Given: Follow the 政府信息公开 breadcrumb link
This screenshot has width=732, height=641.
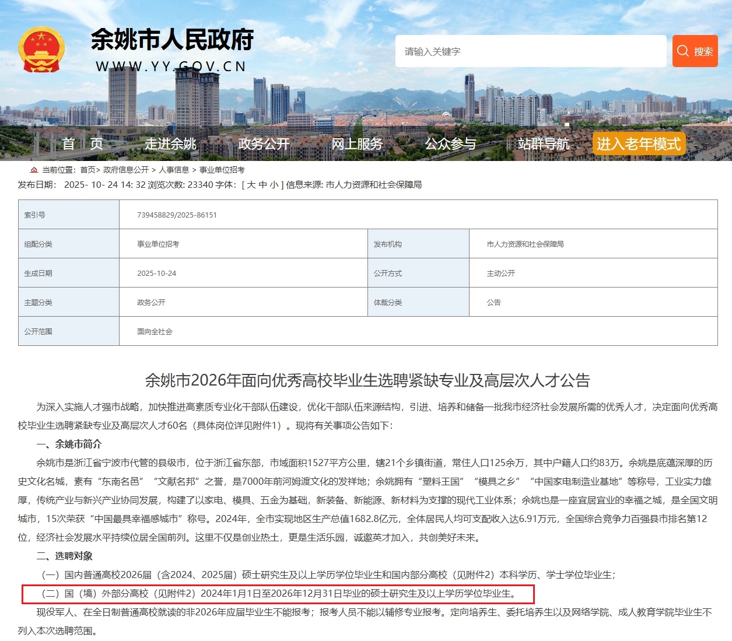Looking at the screenshot, I should pos(126,170).
